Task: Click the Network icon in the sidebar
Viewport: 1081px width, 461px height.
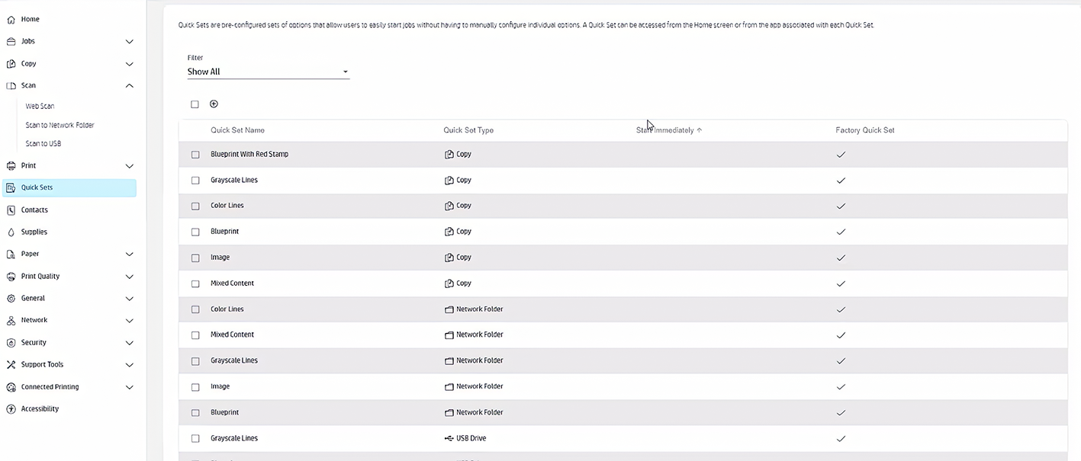Action: [11, 320]
